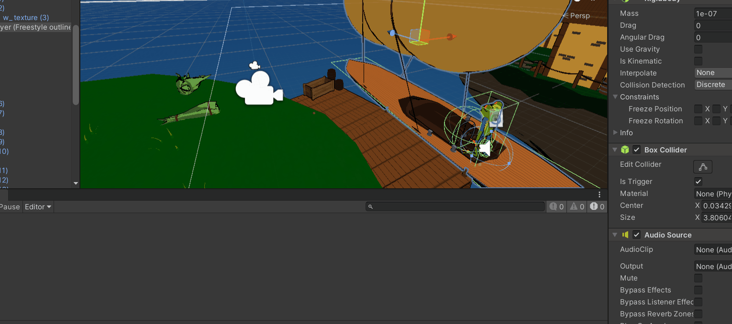Image resolution: width=732 pixels, height=324 pixels.
Task: Open the Collision Detection dropdown
Action: tap(713, 85)
